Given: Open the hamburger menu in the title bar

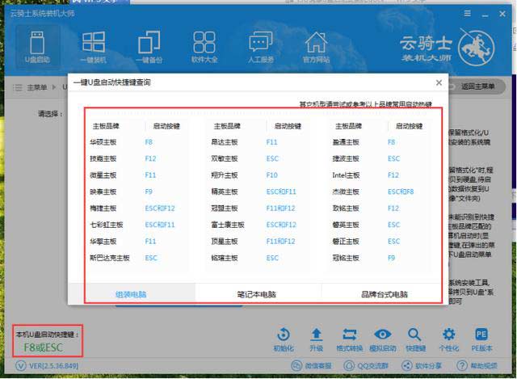Looking at the screenshot, I should (x=467, y=14).
